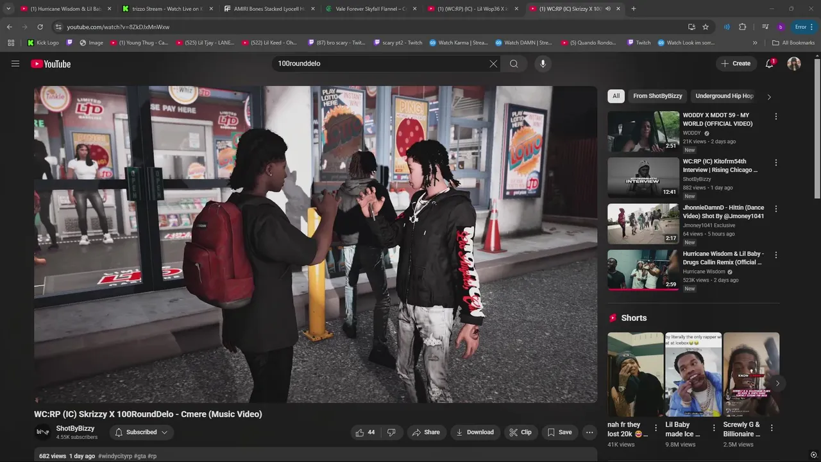Open ShotByBizzy channel name link

point(75,428)
